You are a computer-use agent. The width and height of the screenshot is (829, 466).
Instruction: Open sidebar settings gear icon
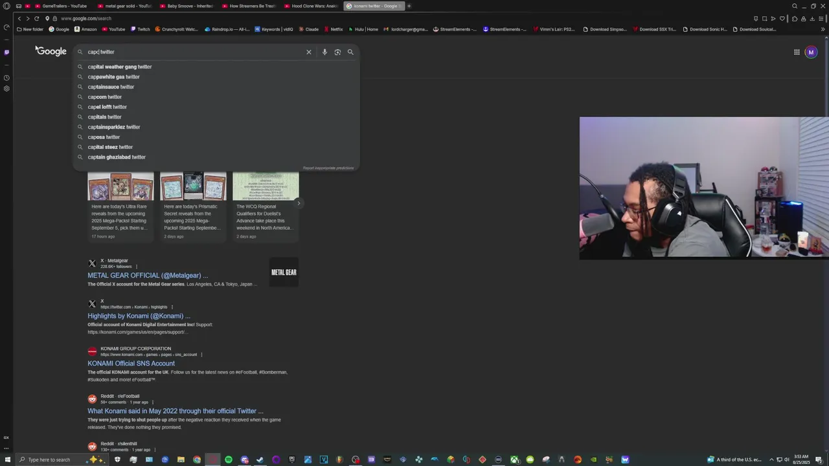tap(6, 89)
